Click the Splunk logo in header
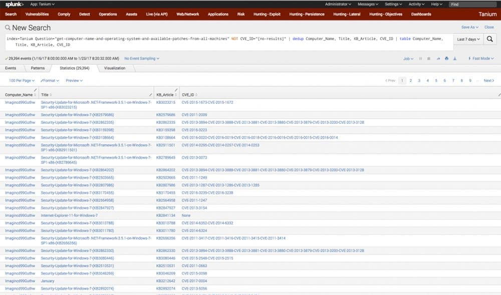Screen dimensions: 501x295 (15, 4)
